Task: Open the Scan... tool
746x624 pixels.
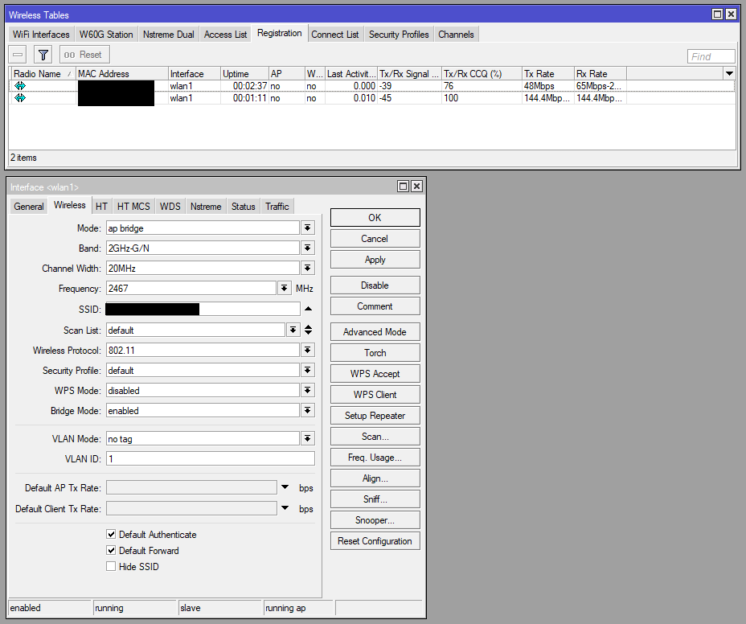Action: tap(375, 437)
